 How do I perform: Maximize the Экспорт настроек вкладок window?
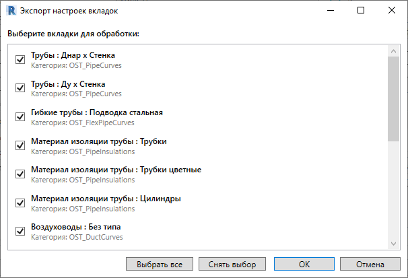tap(361, 10)
